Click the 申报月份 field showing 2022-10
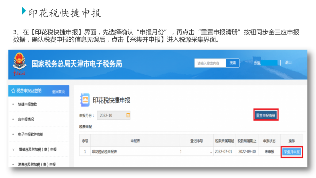Screen dimensions: 316x178 114,115
